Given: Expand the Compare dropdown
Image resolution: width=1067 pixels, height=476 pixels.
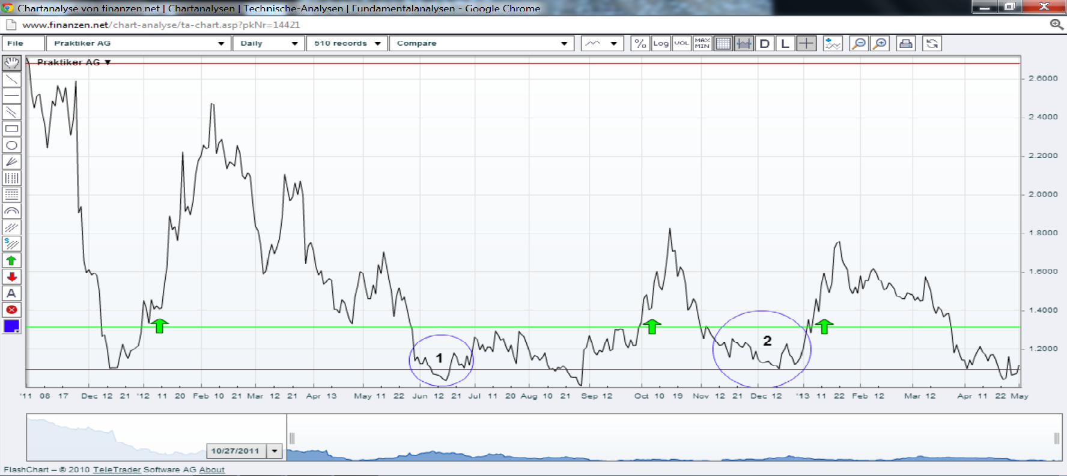Looking at the screenshot, I should [x=481, y=44].
